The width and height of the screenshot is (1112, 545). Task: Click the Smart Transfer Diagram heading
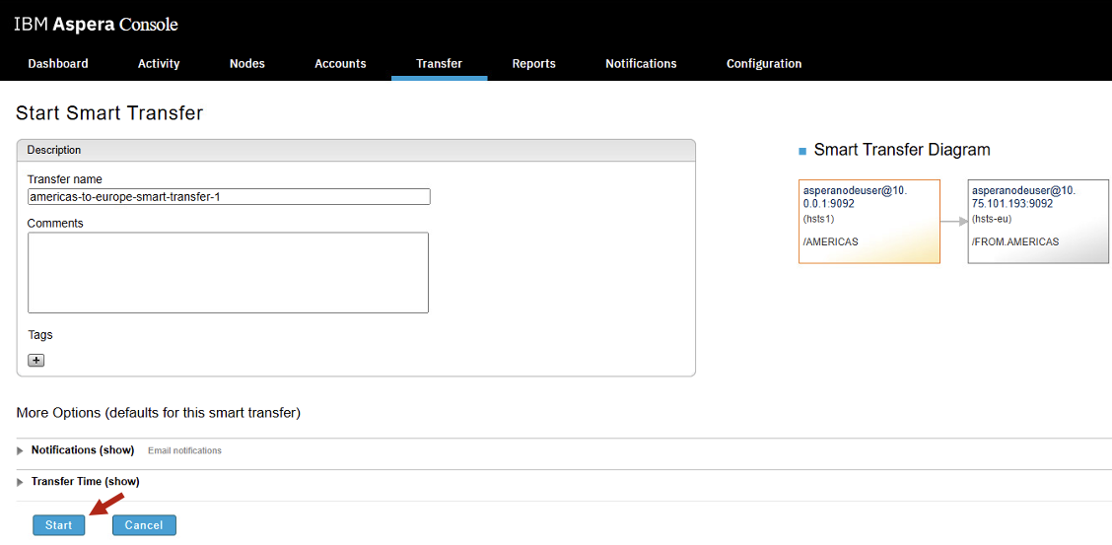902,150
